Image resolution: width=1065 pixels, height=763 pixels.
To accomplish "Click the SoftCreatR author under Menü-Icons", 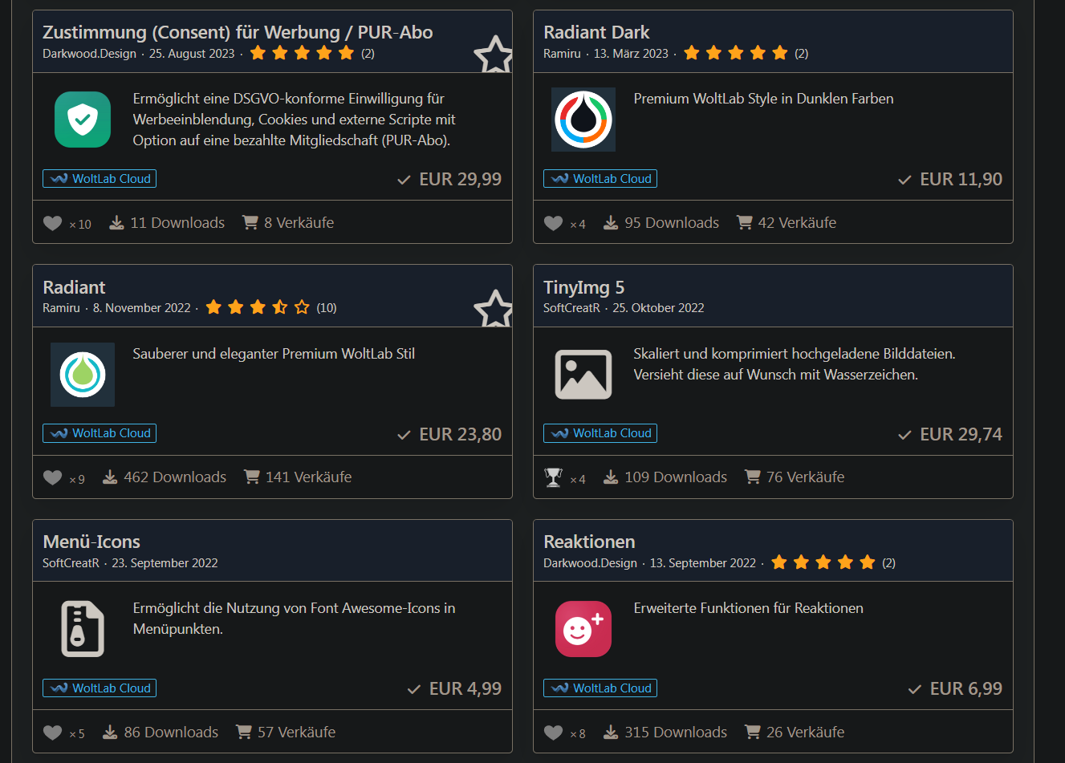I will pos(71,563).
